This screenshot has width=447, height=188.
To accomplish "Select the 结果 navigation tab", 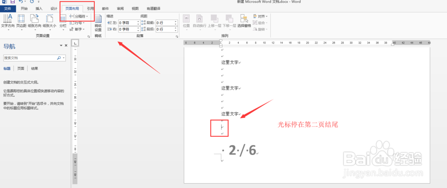I will [34, 69].
